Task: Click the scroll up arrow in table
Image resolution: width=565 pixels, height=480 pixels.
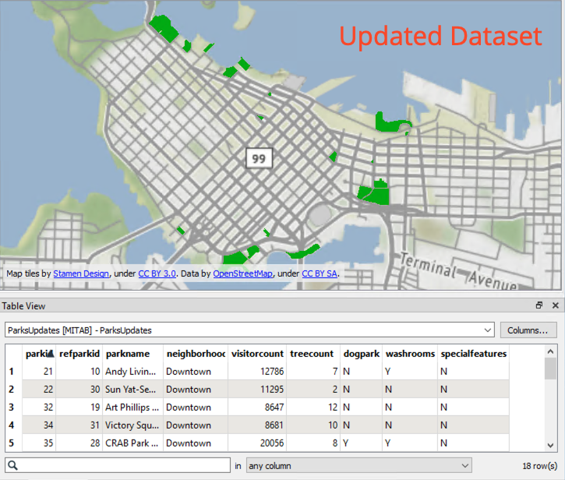Action: pyautogui.click(x=552, y=350)
